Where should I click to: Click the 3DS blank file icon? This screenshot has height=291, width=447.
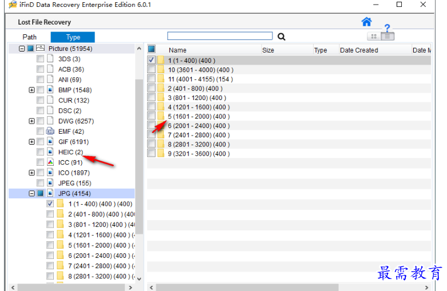click(50, 59)
